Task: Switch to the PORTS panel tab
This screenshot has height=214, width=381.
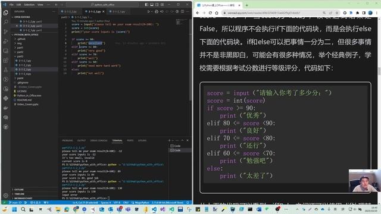Action: (x=130, y=140)
